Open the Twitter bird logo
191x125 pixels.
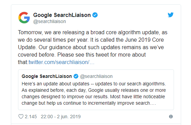click(x=171, y=15)
